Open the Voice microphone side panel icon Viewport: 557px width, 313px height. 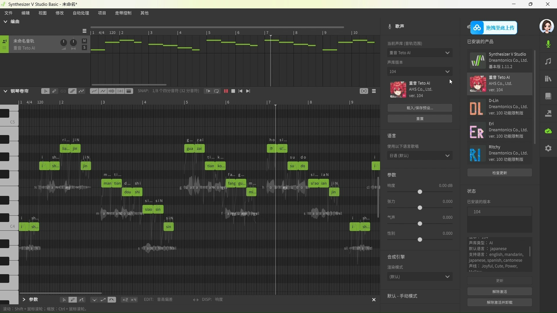548,44
